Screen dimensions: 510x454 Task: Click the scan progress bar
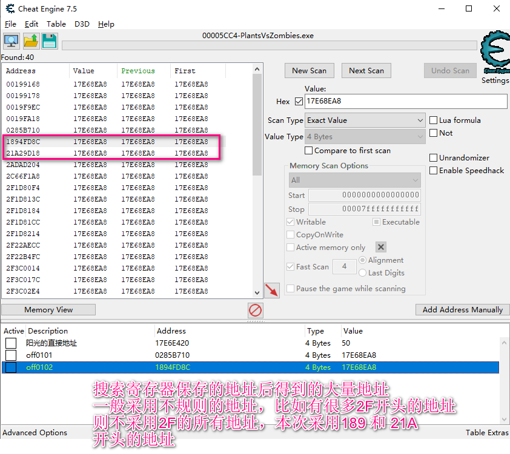[270, 45]
